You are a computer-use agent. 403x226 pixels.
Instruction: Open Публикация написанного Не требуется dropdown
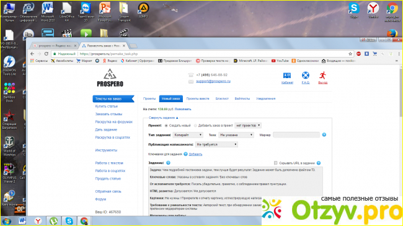coord(216,144)
